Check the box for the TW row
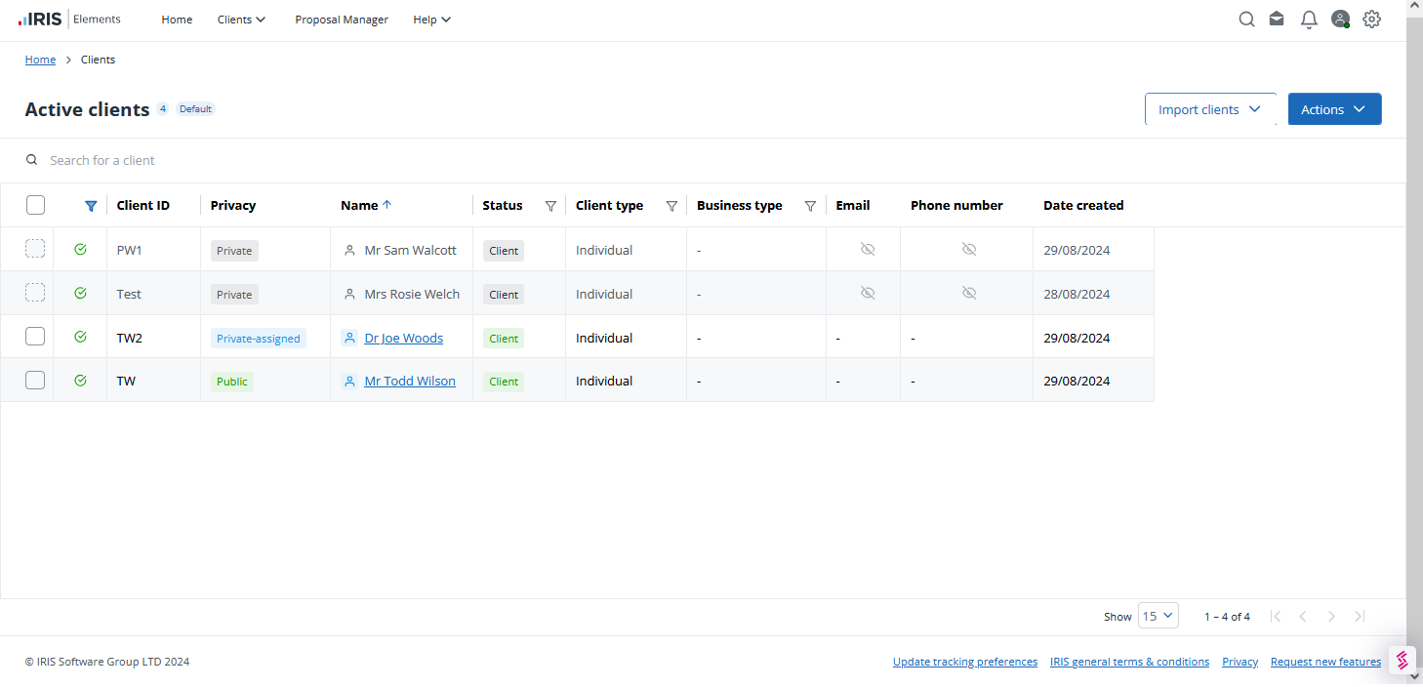The height and width of the screenshot is (687, 1423). (x=35, y=381)
